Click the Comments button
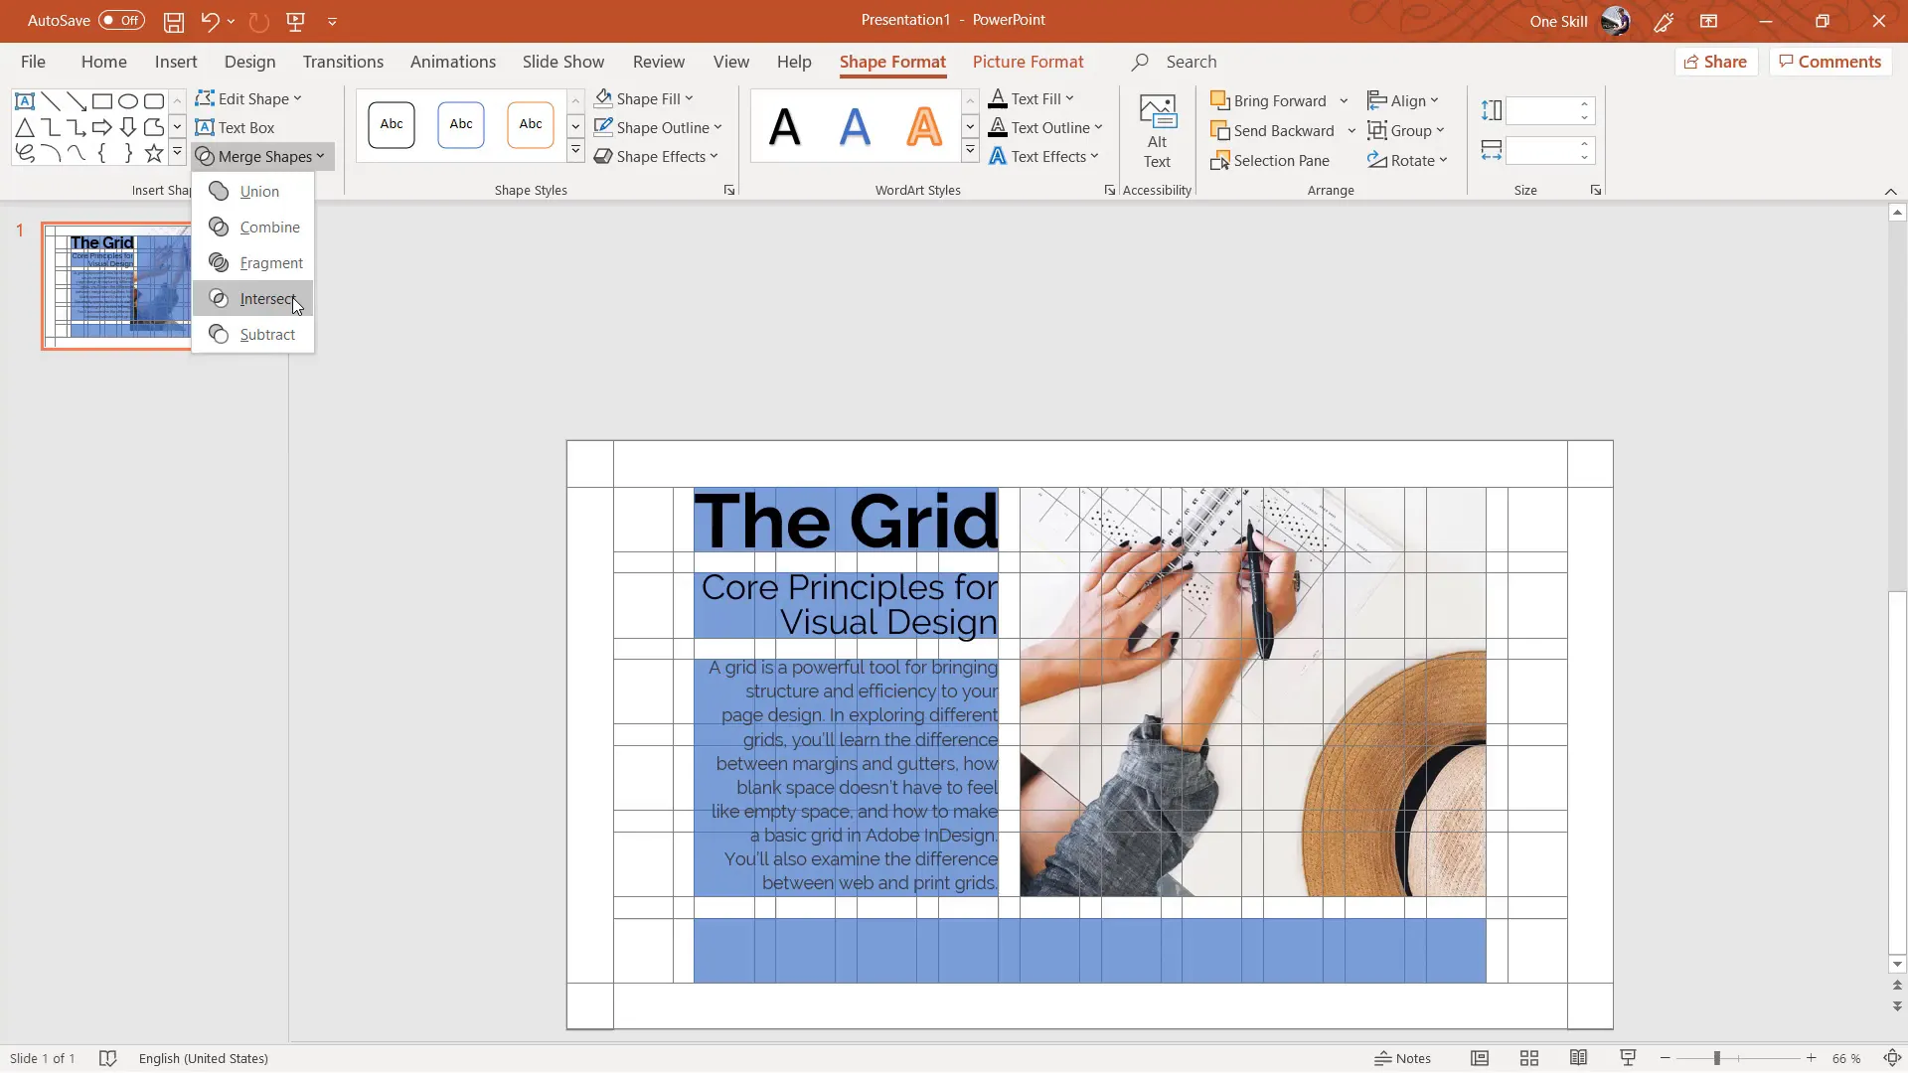Image resolution: width=1908 pixels, height=1073 pixels. pyautogui.click(x=1830, y=62)
